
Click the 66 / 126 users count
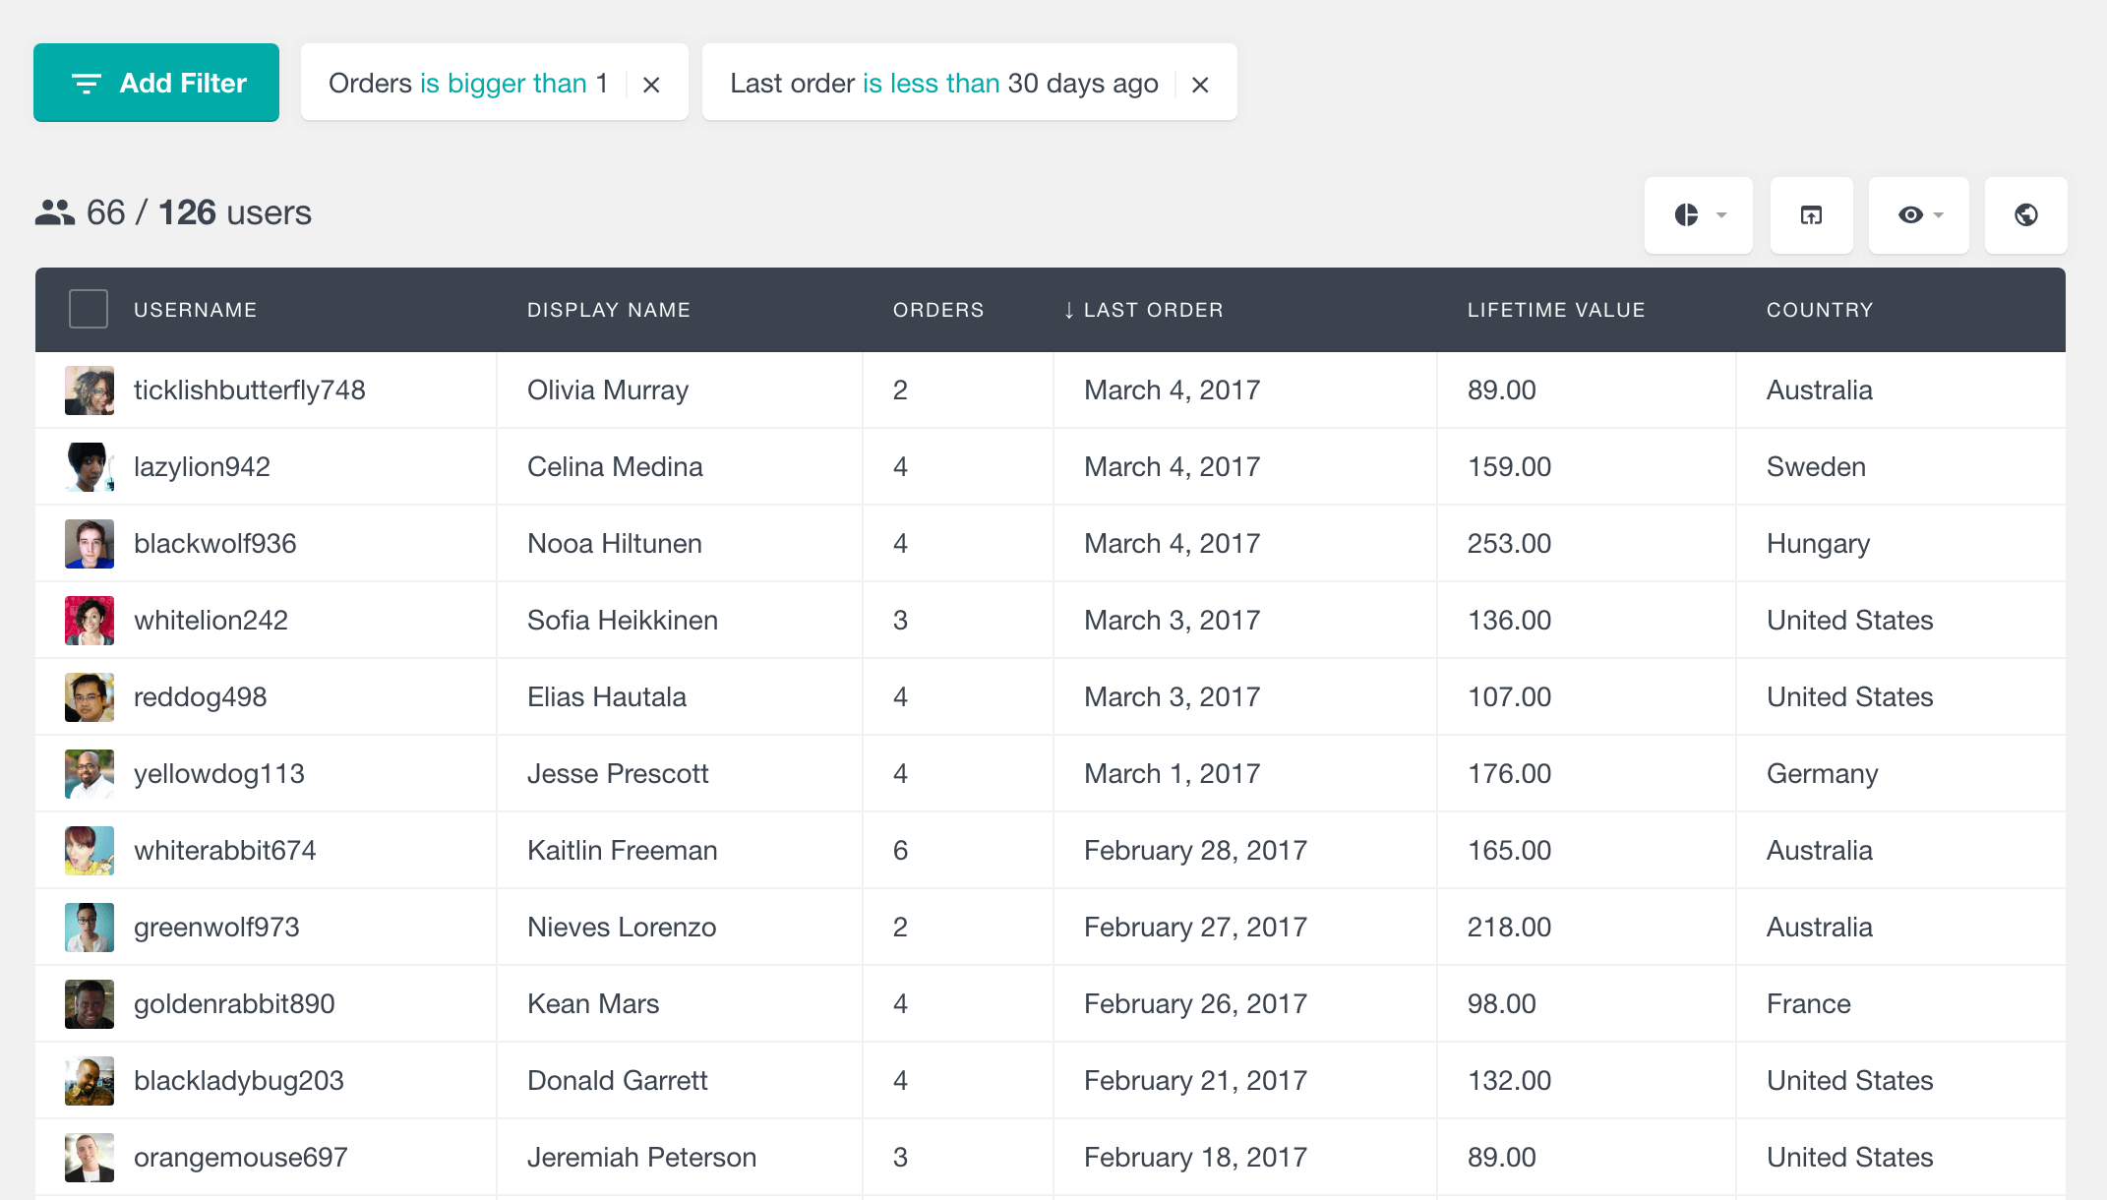tap(199, 212)
